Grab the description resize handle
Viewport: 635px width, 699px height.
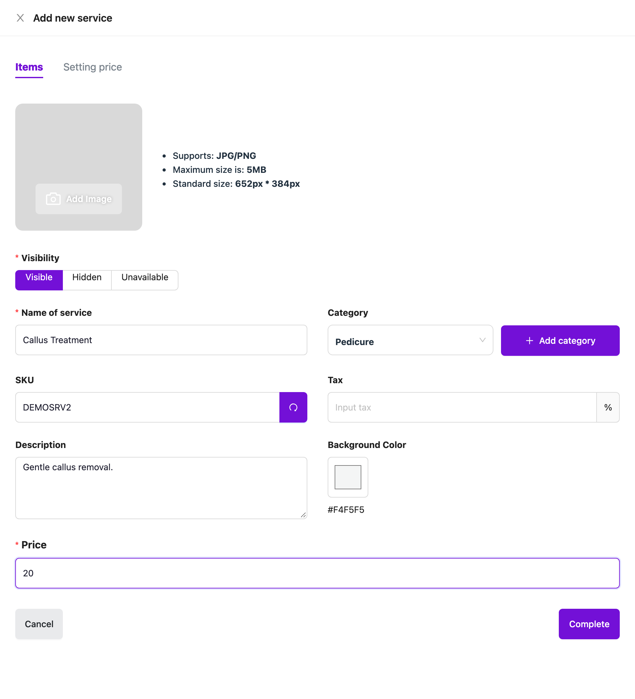(304, 515)
